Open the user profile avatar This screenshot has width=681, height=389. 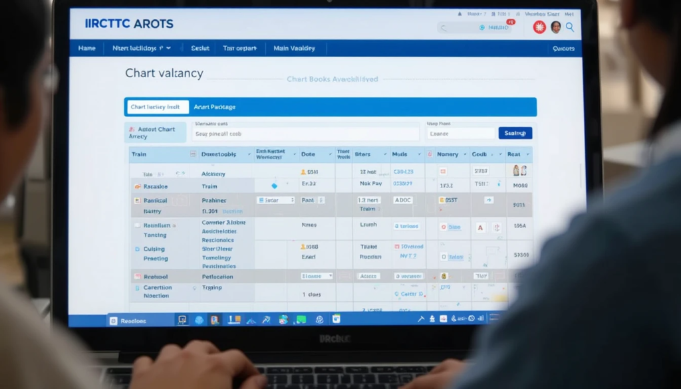click(x=555, y=27)
